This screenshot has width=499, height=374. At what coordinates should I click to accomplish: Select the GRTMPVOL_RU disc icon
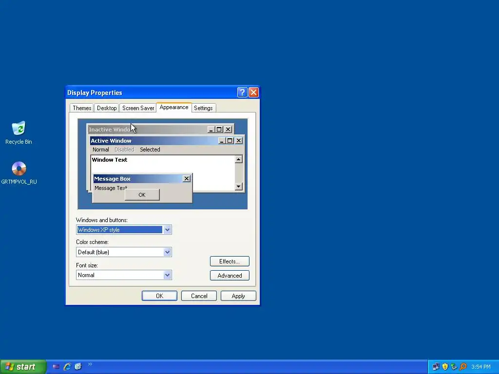pos(19,173)
